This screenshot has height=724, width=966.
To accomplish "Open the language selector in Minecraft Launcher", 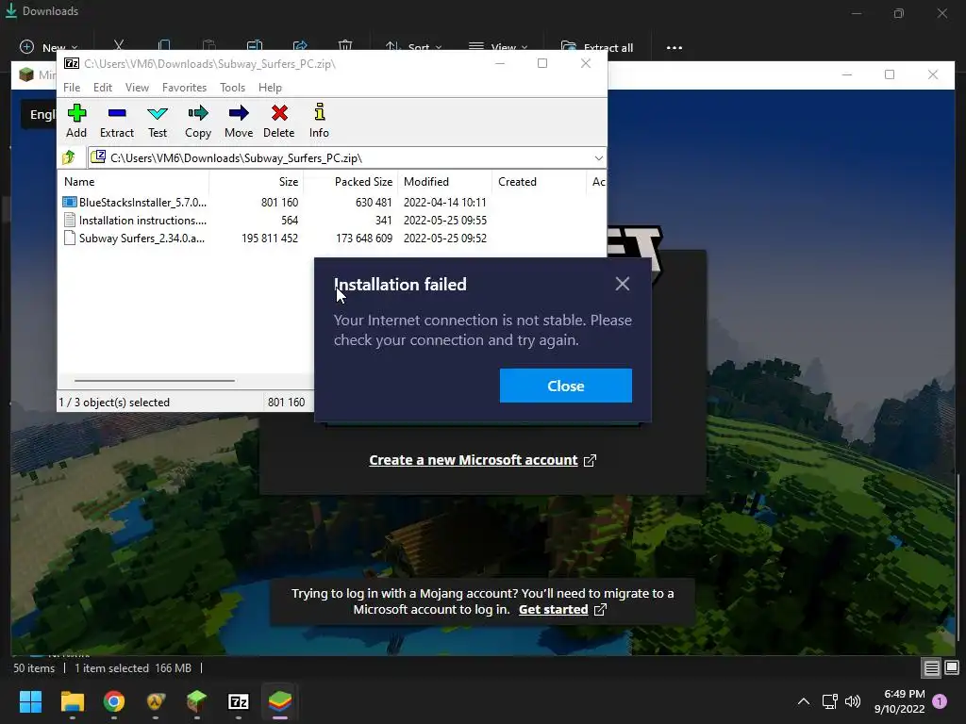I will tap(40, 114).
